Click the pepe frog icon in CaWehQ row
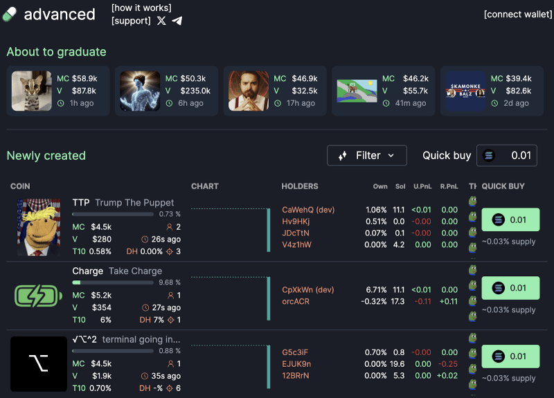554x398 pixels. [x=473, y=201]
